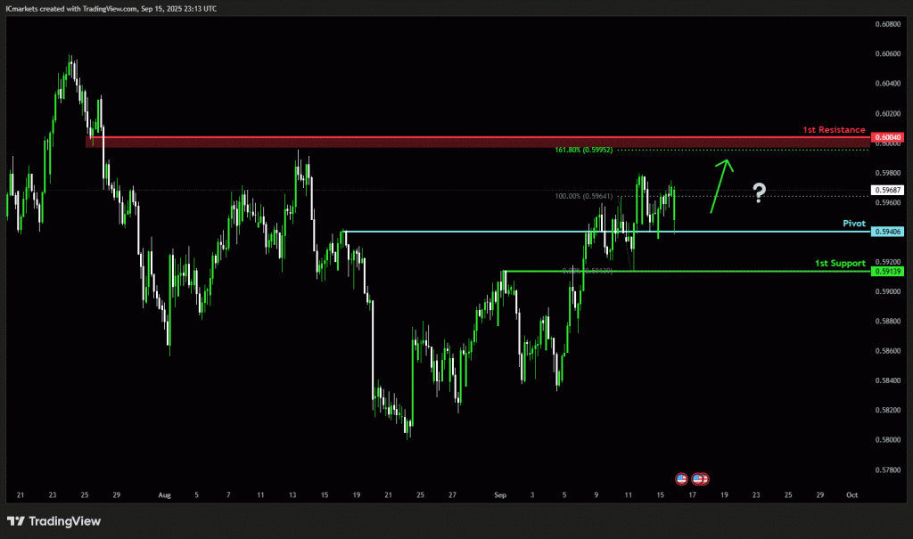This screenshot has height=539, width=913.
Task: Click the 'Oct' label on time axis
Action: [851, 495]
